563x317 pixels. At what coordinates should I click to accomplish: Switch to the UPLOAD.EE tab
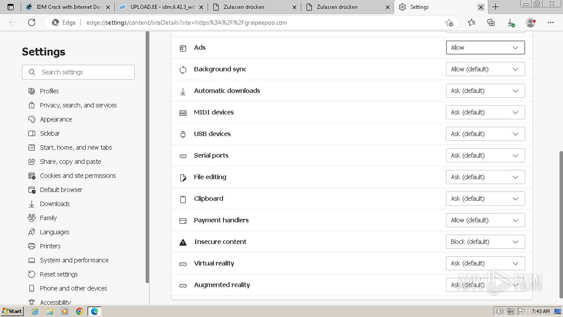161,7
